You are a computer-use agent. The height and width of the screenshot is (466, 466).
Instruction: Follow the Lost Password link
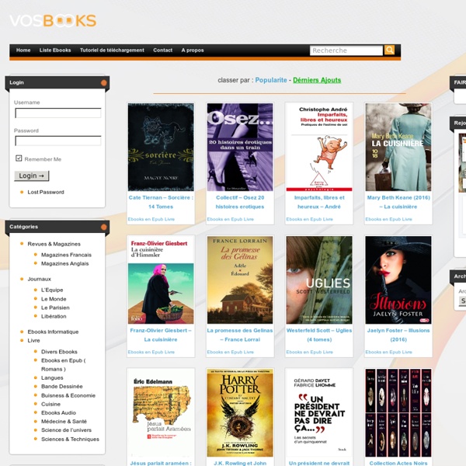[x=46, y=192]
